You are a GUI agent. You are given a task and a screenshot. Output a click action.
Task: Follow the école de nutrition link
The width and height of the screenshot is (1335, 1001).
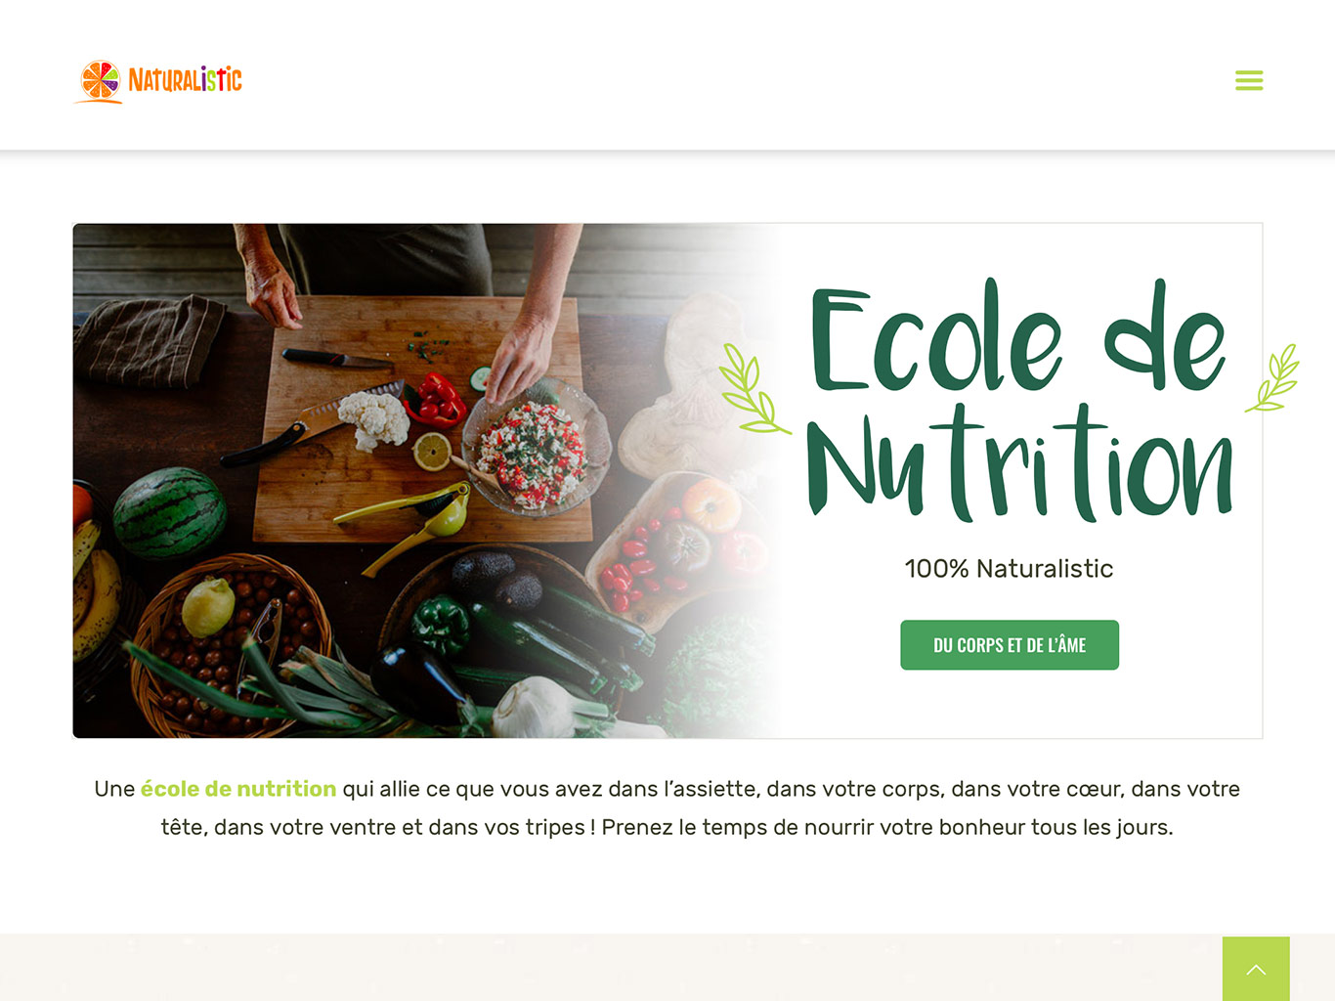238,789
